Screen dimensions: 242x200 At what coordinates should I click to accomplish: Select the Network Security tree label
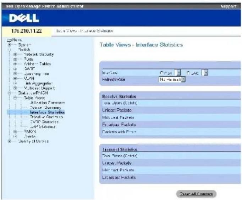tap(39, 55)
